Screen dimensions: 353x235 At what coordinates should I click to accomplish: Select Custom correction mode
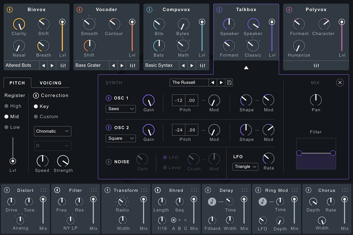46,117
